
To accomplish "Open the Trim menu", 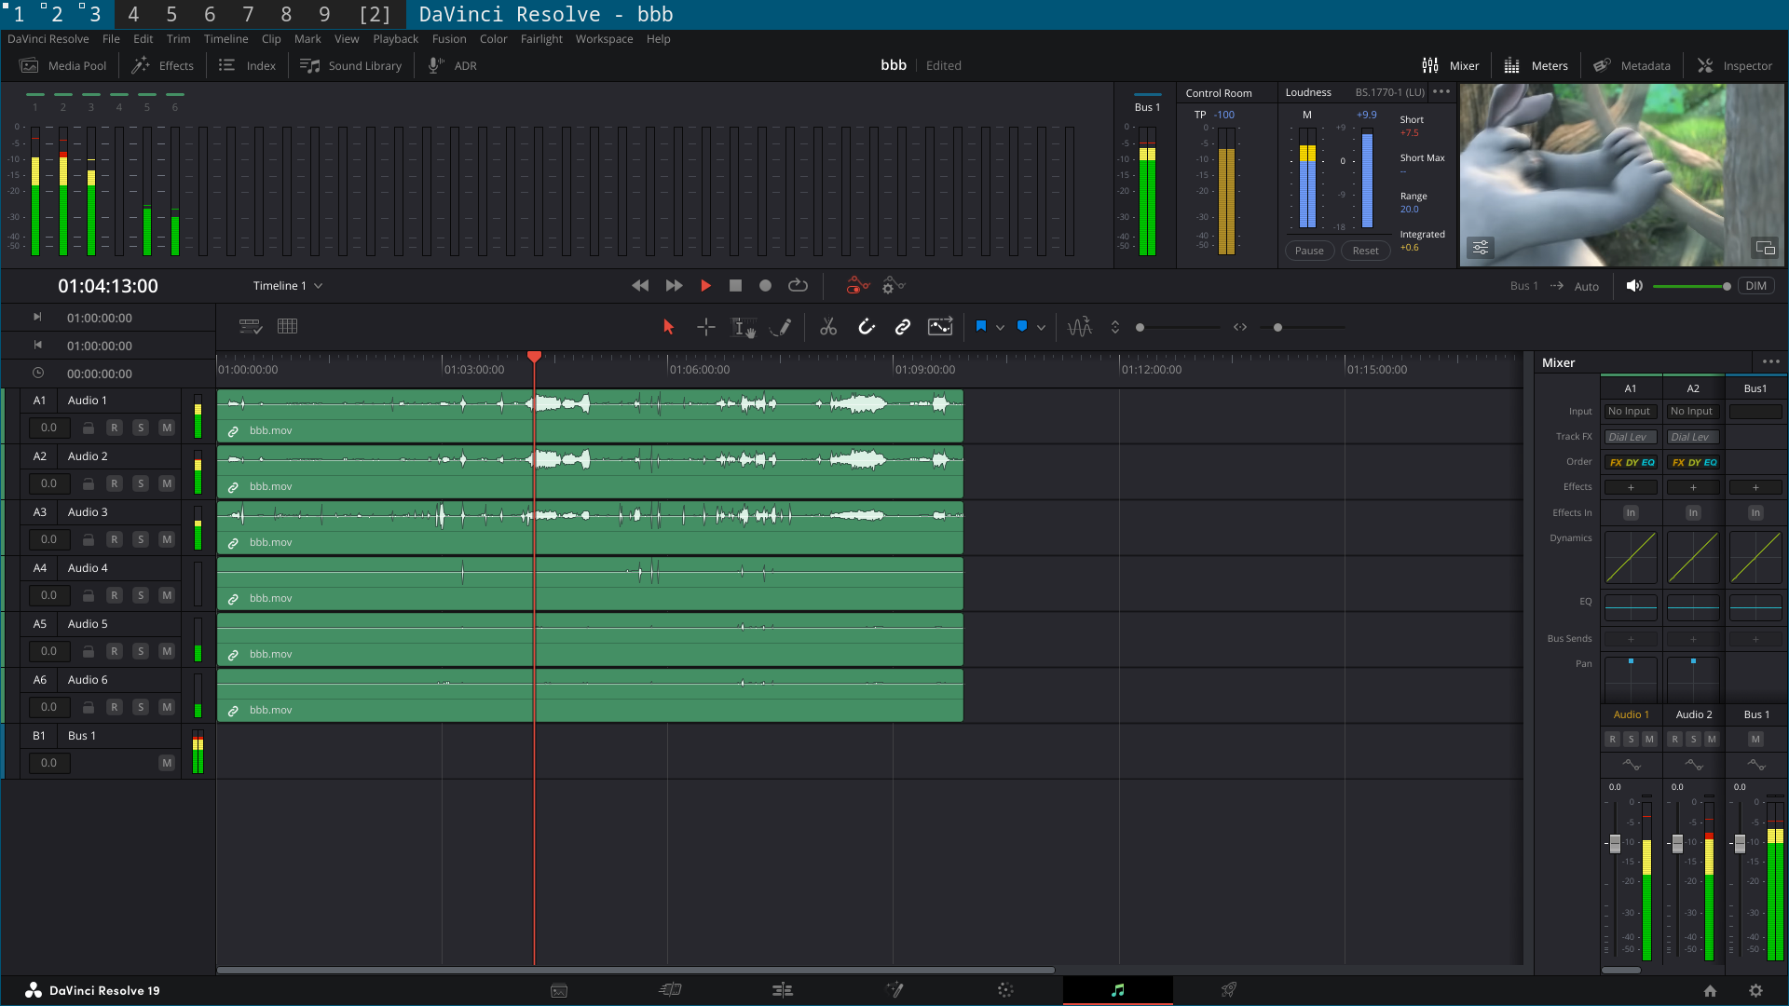I will [x=178, y=39].
